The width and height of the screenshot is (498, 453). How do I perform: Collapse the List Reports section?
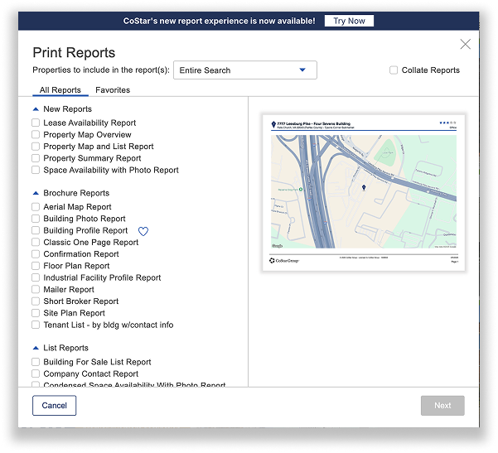(x=36, y=348)
